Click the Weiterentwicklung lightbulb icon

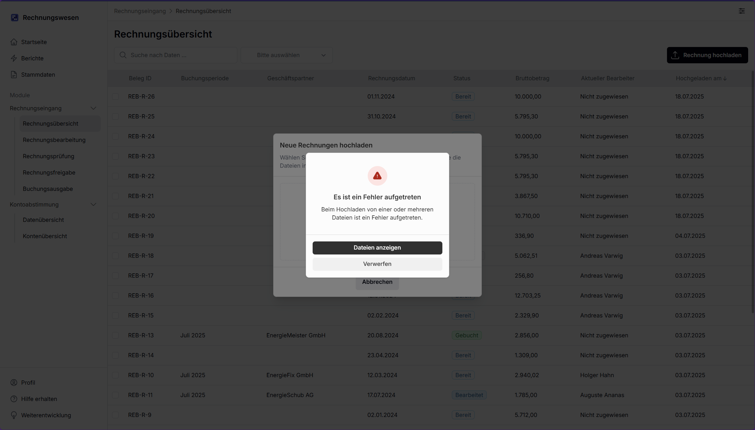(14, 415)
